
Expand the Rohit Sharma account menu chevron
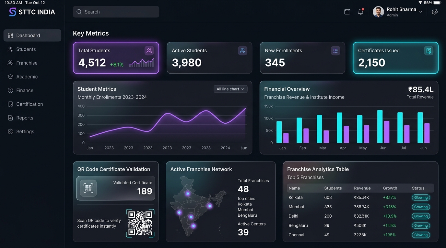(x=421, y=12)
